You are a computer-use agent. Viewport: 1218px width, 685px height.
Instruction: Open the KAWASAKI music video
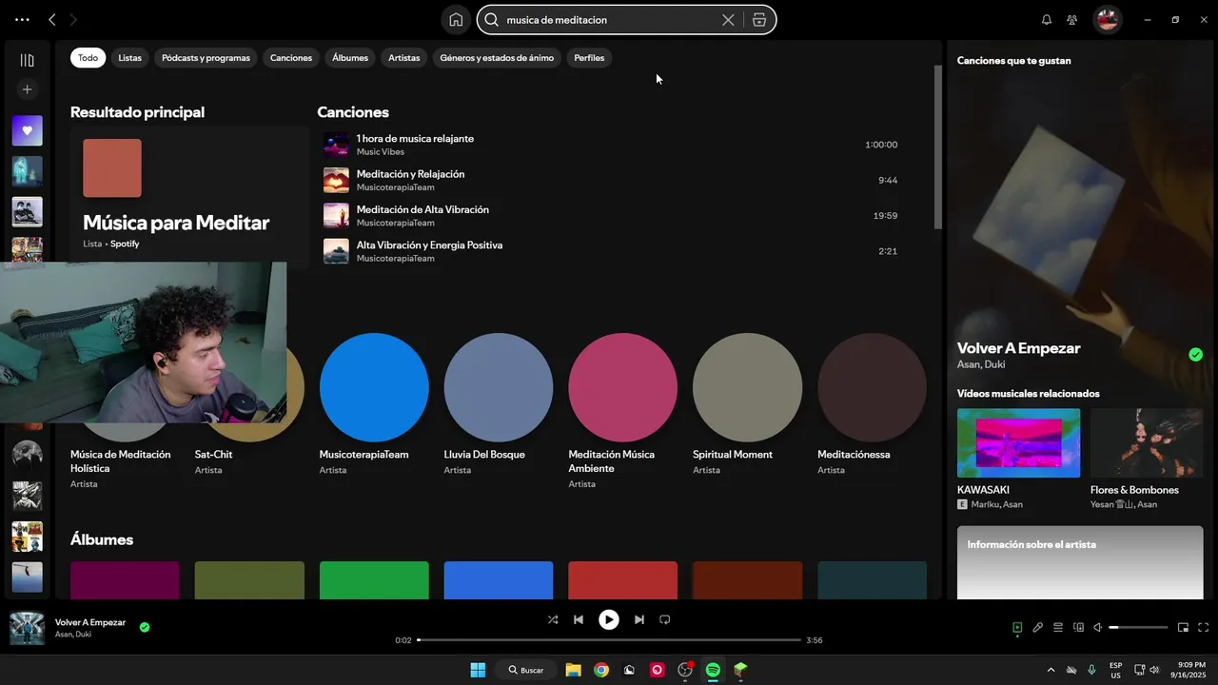(x=1018, y=443)
